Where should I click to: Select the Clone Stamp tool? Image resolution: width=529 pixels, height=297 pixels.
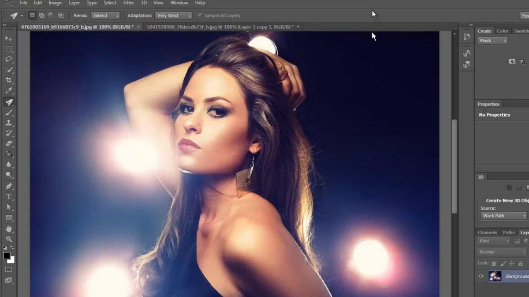[x=9, y=123]
